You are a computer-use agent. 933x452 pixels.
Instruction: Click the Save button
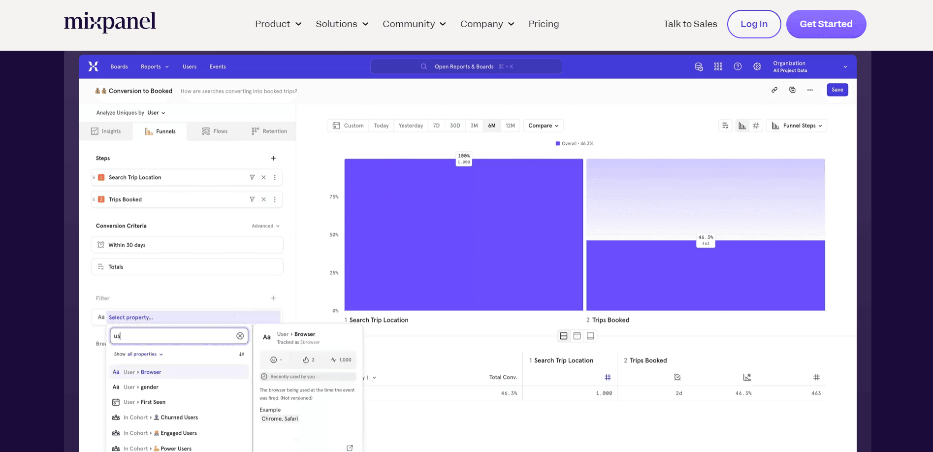click(837, 90)
